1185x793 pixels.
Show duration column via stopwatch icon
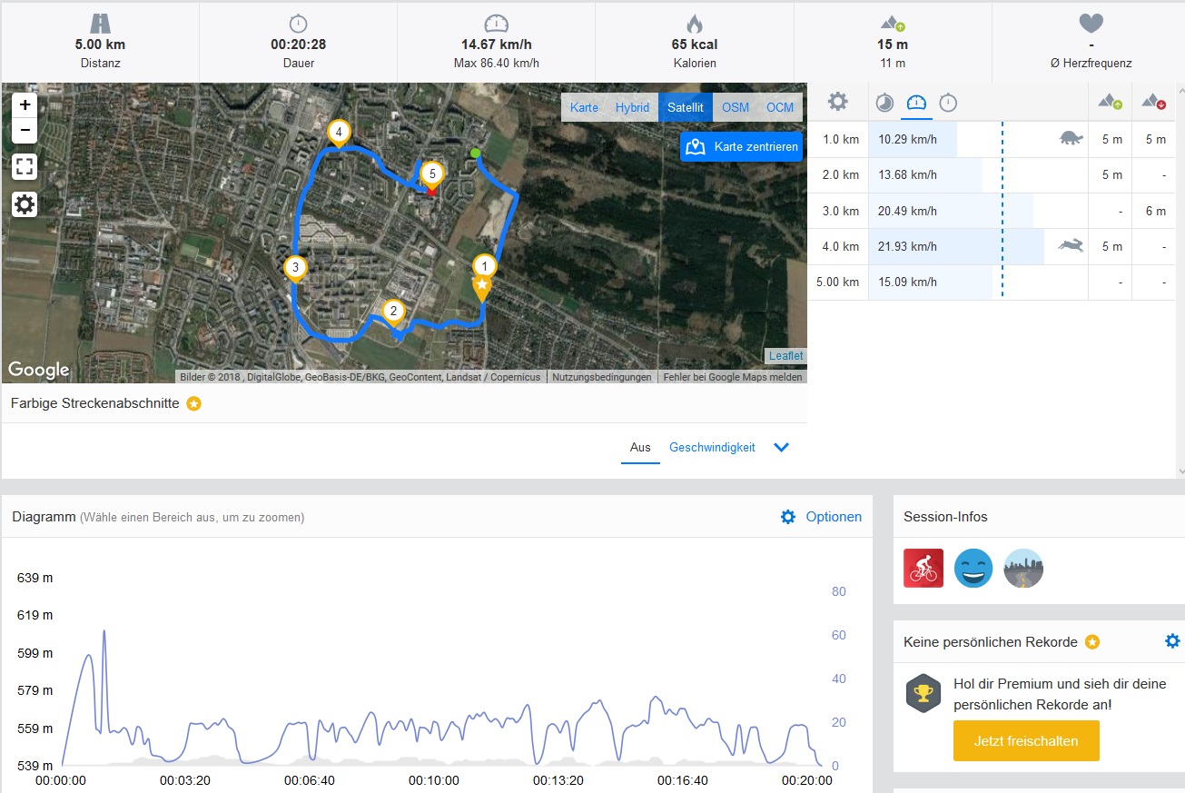point(948,103)
